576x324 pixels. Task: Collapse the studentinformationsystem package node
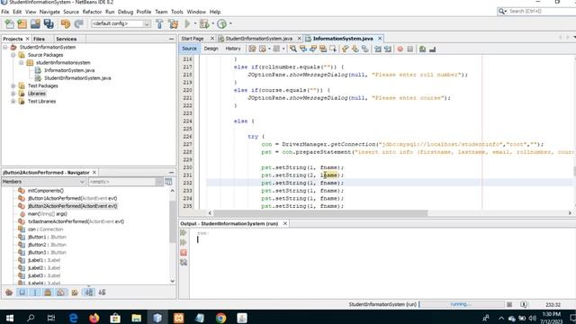point(22,62)
